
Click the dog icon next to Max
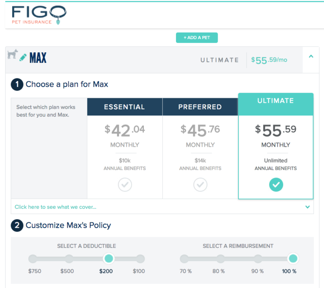pyautogui.click(x=13, y=54)
